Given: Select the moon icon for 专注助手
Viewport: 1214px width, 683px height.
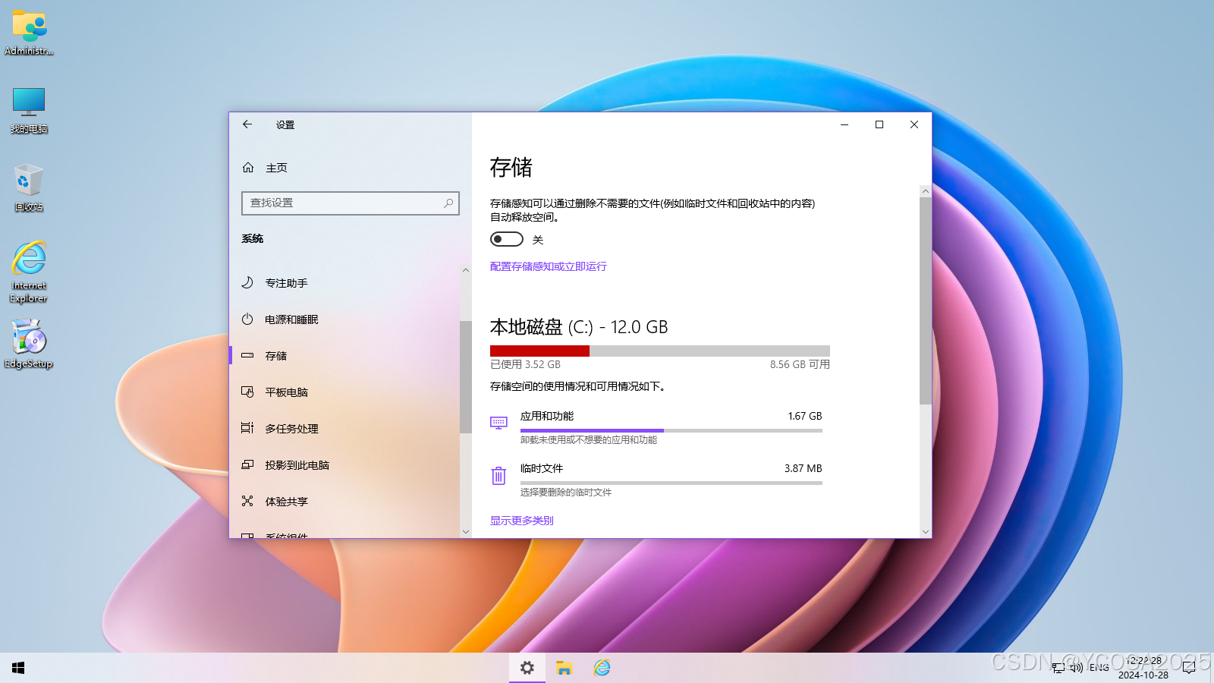Looking at the screenshot, I should coord(247,282).
